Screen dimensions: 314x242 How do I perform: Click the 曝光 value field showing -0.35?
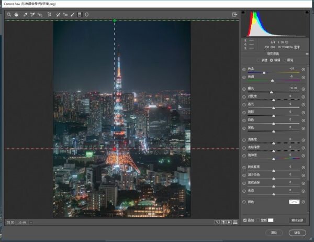(x=293, y=88)
